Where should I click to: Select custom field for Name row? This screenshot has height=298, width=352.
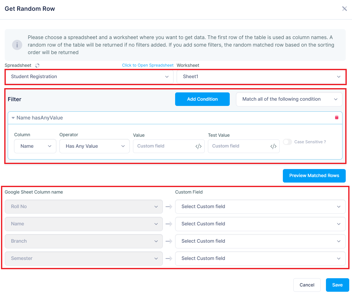260,224
